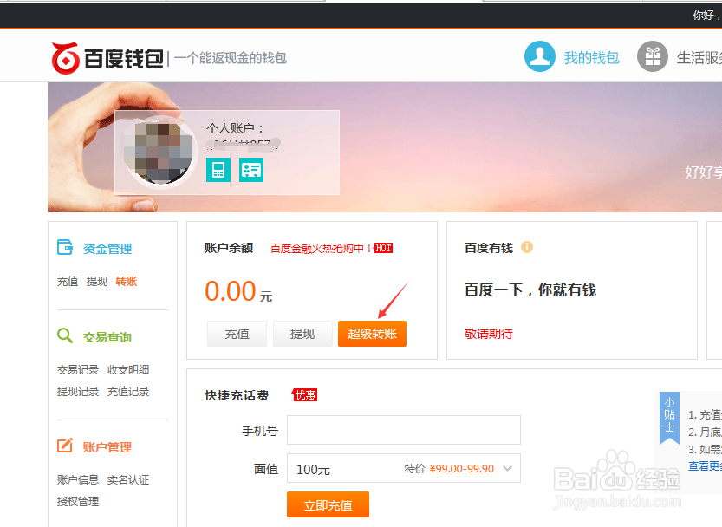Click the 百度一下，你就有钱 slogan text
The image size is (722, 527).
click(530, 290)
